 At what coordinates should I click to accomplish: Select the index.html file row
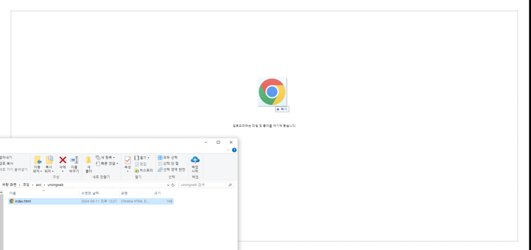91,201
